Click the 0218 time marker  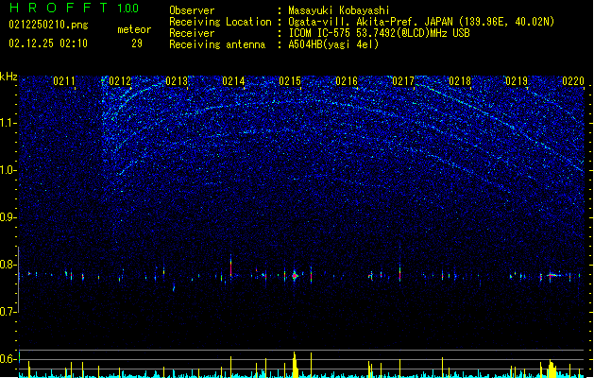[460, 80]
